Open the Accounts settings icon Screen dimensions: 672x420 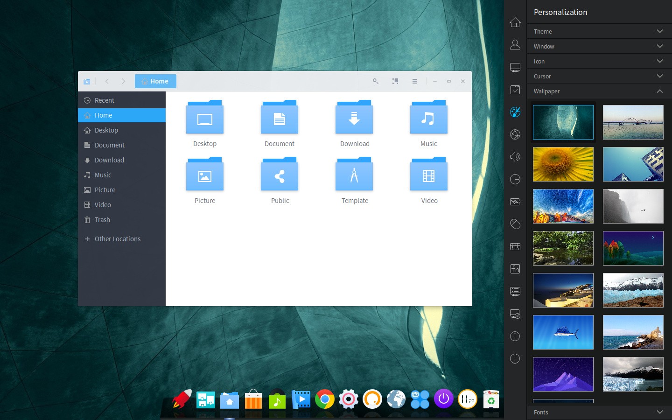pyautogui.click(x=515, y=44)
